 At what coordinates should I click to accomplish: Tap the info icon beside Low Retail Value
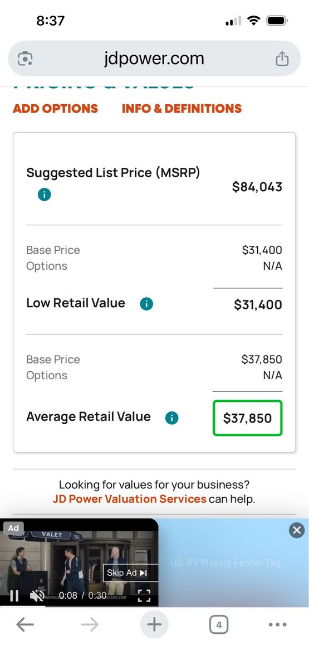(x=146, y=304)
